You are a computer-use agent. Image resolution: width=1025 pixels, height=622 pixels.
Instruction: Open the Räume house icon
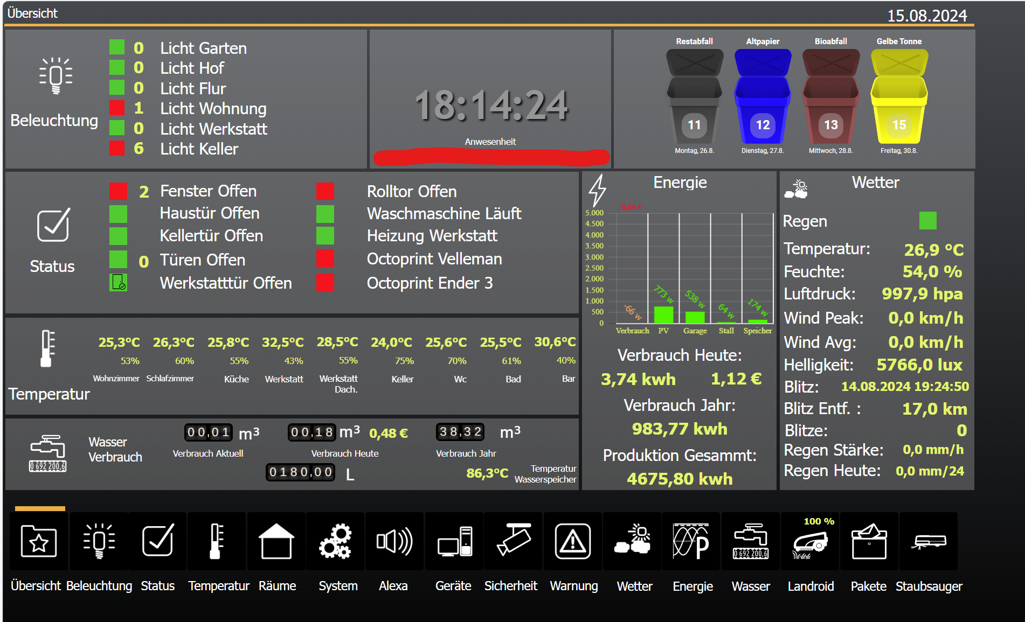276,541
